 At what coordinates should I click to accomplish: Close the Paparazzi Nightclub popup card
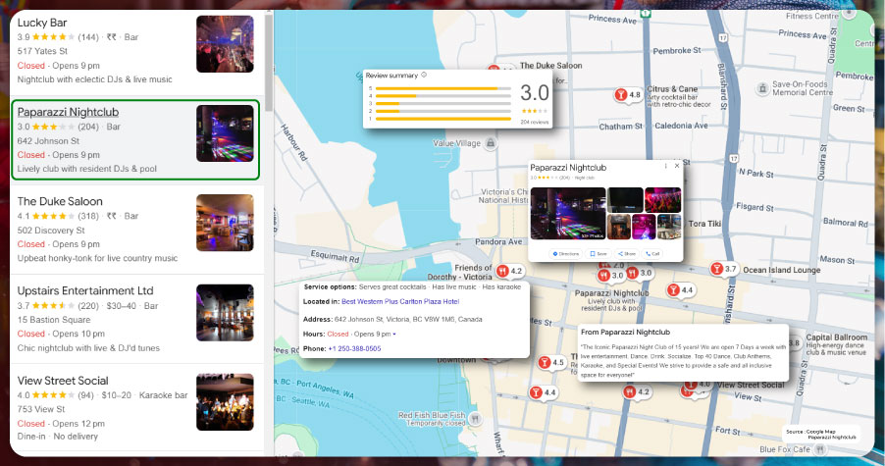676,166
